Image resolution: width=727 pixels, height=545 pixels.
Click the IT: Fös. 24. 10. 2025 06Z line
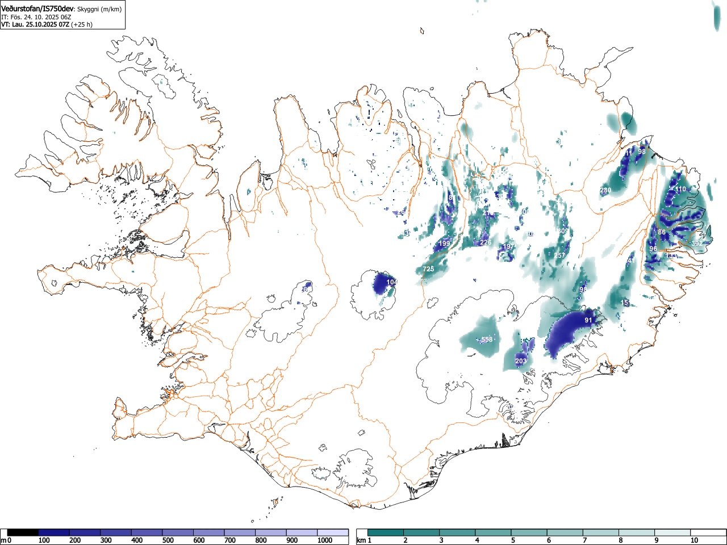pos(36,17)
